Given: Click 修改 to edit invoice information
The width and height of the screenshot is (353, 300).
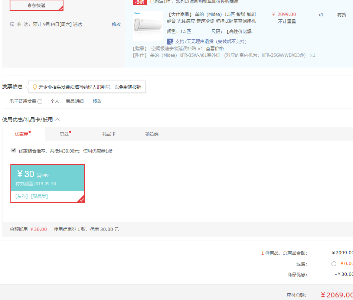Looking at the screenshot, I should point(97,101).
